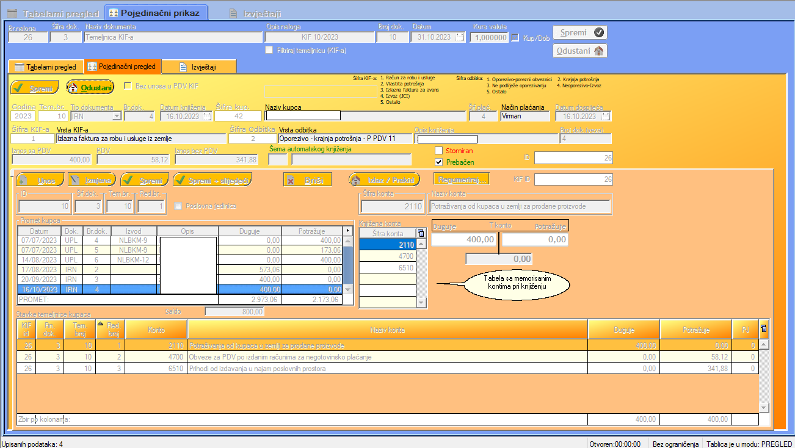Viewport: 795px width, 448px height.
Task: Click the pencil icon on Izmjena button
Action: (76, 180)
